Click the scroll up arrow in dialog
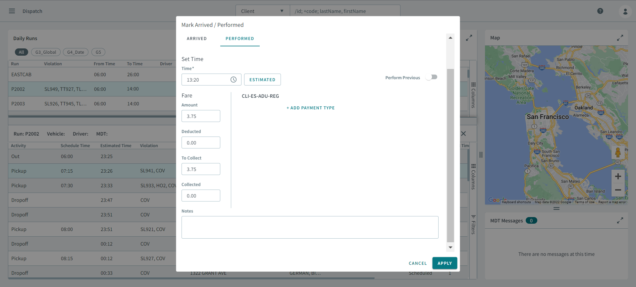Viewport: 636px width, 287px height. (450, 38)
